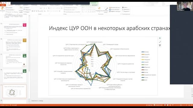Switch to Slide Sorter view in the status bar
This screenshot has width=193, height=108.
168,105
